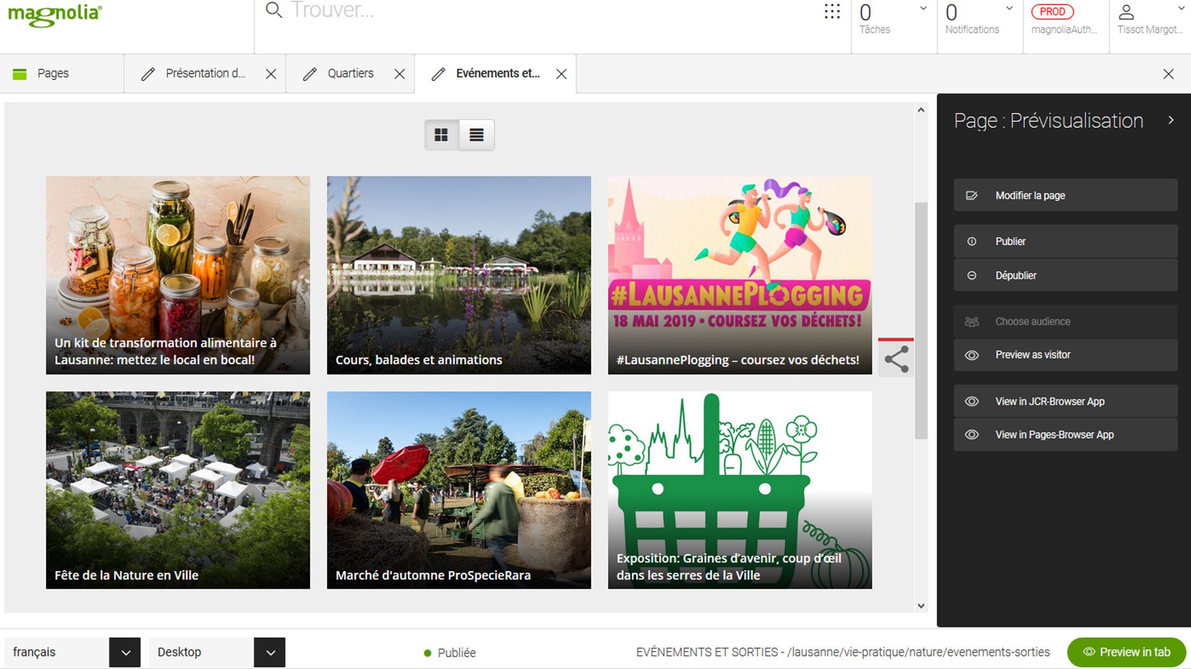This screenshot has width=1191, height=669.
Task: Open Marché d'automne ProSpecieRara card
Action: (x=459, y=490)
